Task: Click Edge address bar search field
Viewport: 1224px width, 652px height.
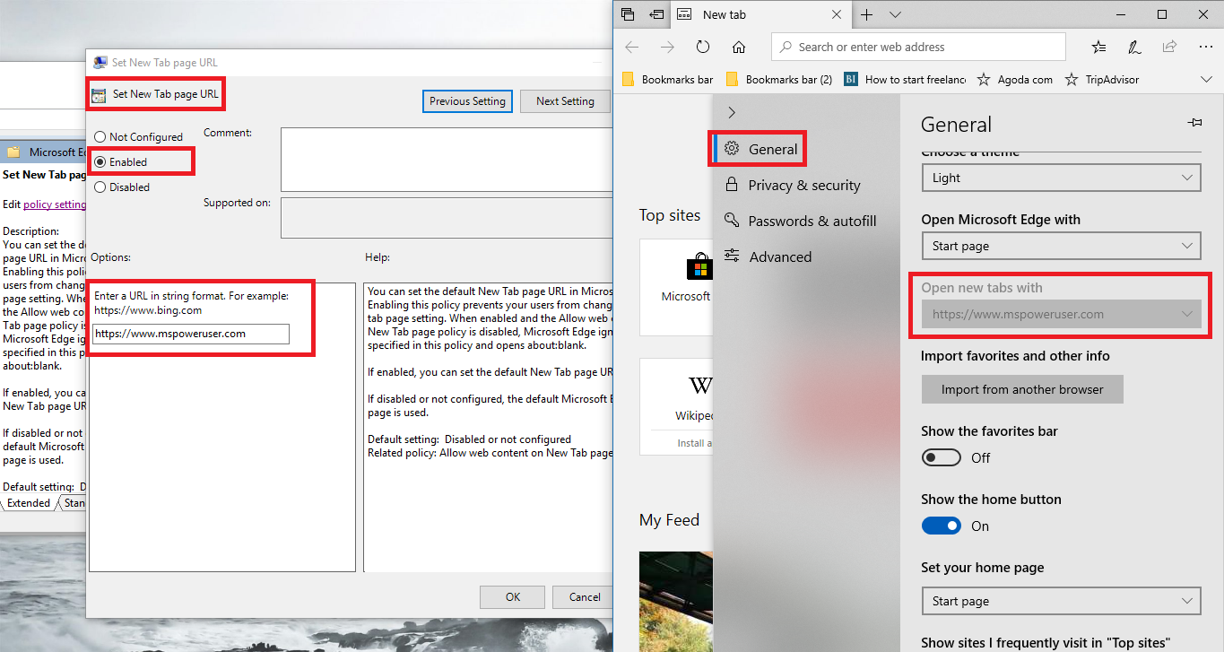Action: 919,47
